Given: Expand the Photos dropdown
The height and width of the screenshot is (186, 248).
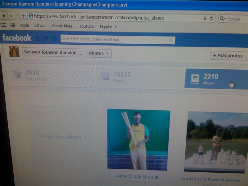Looking at the screenshot, I should 99,53.
